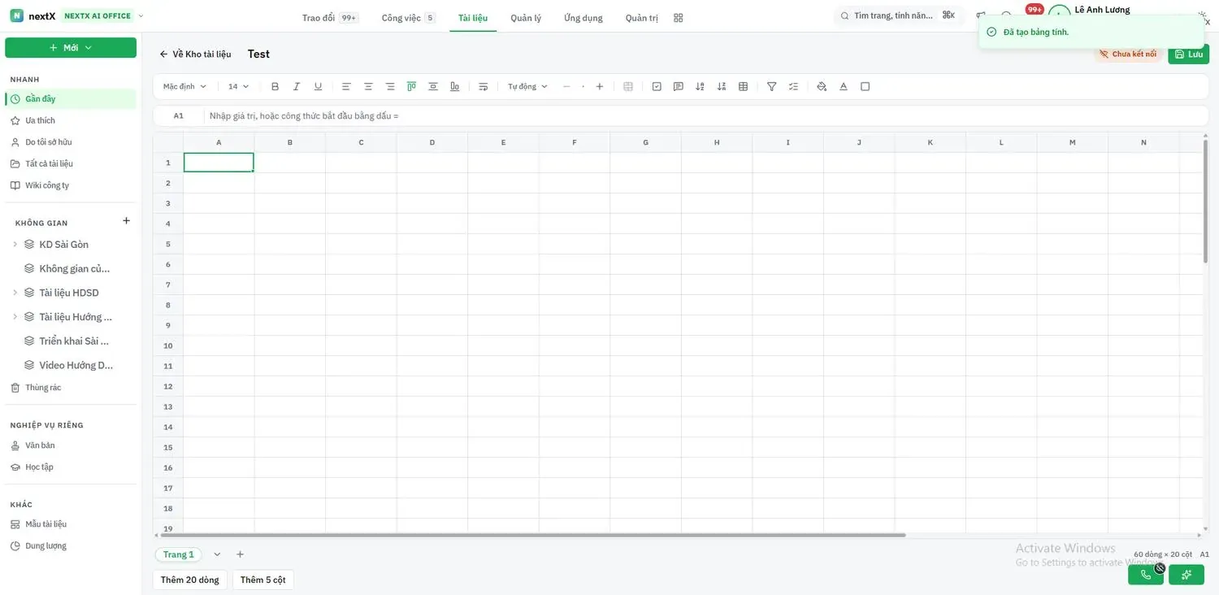This screenshot has height=595, width=1219.
Task: Open the checklist tool in the toolbar
Action: (793, 86)
